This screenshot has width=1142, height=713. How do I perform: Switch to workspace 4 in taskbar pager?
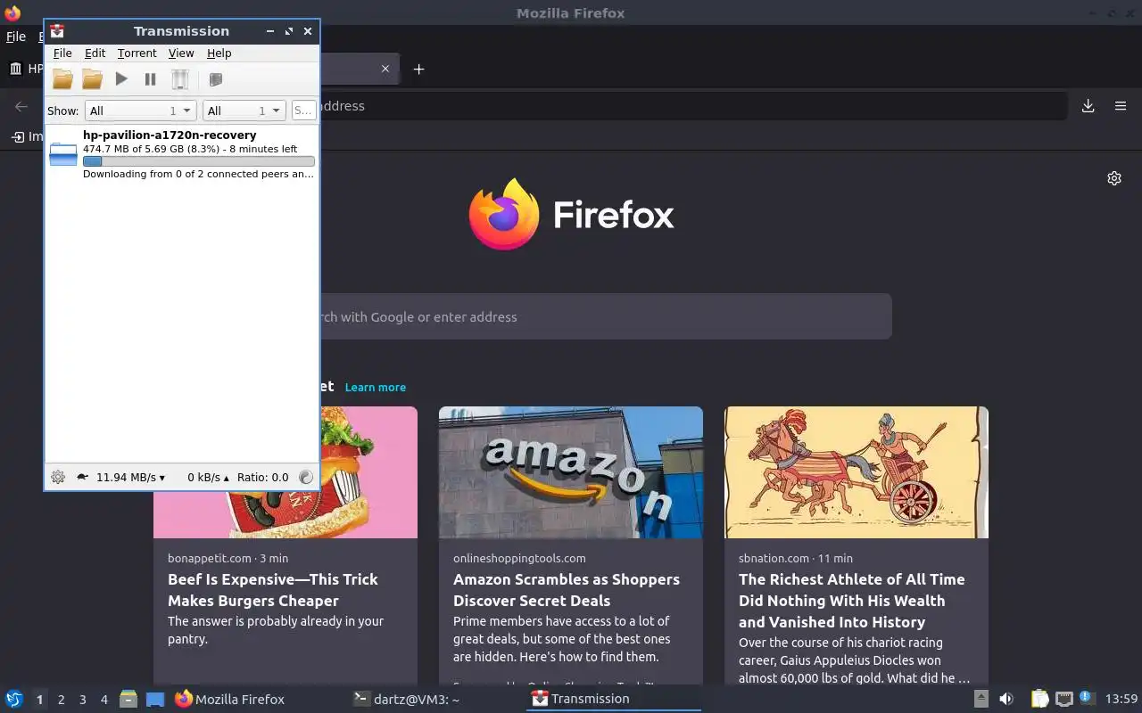point(103,700)
